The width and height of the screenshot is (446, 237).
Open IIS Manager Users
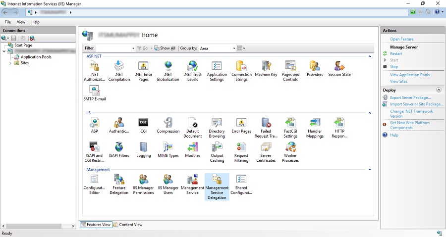168,184
